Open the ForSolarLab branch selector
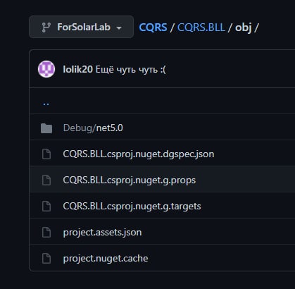This screenshot has width=295, height=289. tap(81, 27)
